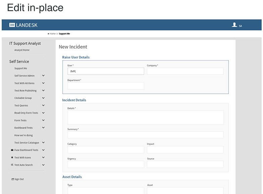The width and height of the screenshot is (263, 194).
Task: Click the briefcase icon beside Fuse Dashboard Tests
Action: click(12, 150)
